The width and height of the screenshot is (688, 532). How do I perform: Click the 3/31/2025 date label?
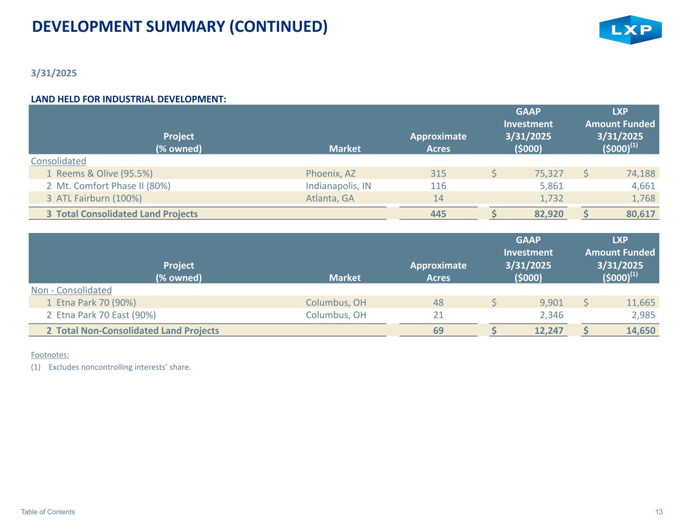click(x=54, y=73)
